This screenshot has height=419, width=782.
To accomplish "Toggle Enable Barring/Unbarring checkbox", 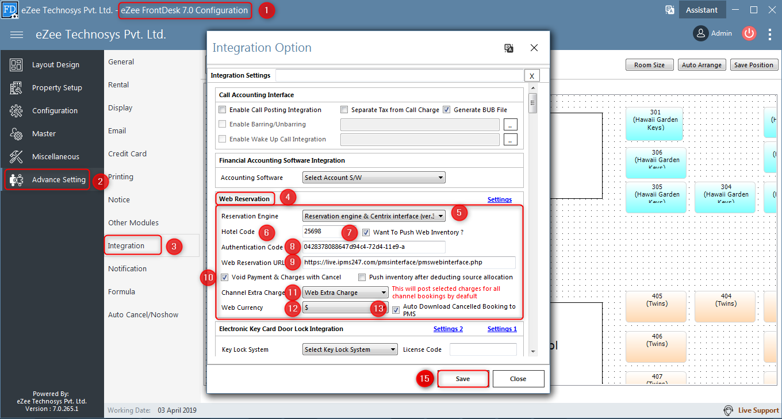I will 223,124.
